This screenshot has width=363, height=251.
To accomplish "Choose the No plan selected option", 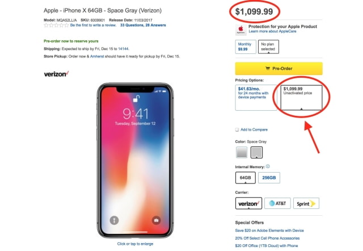I will [x=268, y=46].
